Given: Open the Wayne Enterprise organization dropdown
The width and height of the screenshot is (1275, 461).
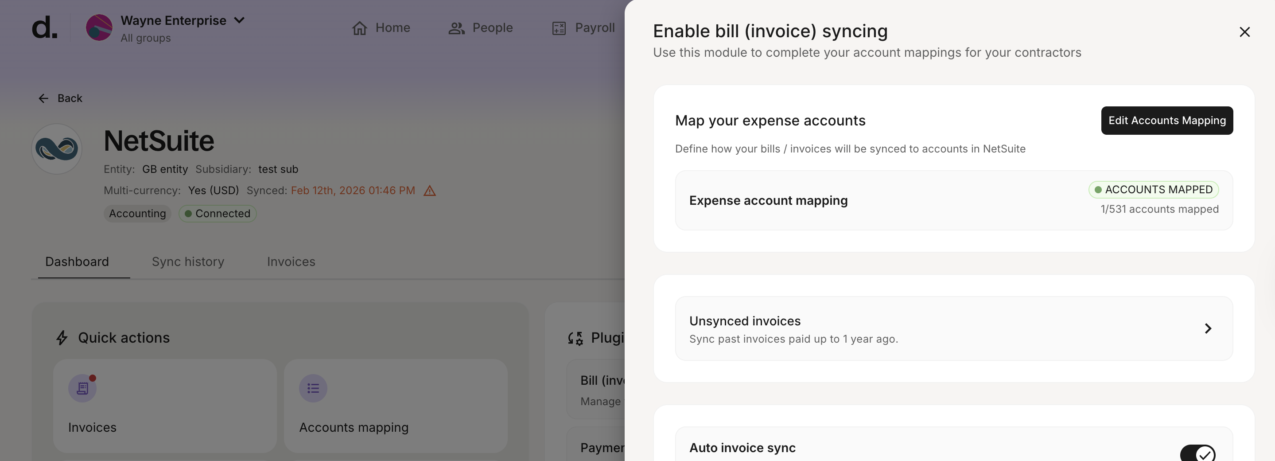Looking at the screenshot, I should pyautogui.click(x=239, y=20).
